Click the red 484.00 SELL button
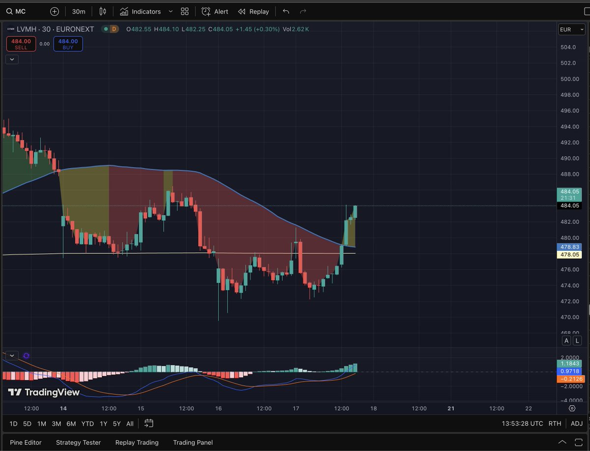The image size is (590, 451). click(x=21, y=44)
